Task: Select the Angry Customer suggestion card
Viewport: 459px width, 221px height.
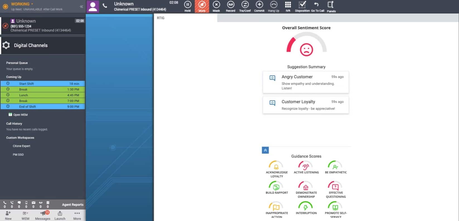Action: tap(306, 82)
